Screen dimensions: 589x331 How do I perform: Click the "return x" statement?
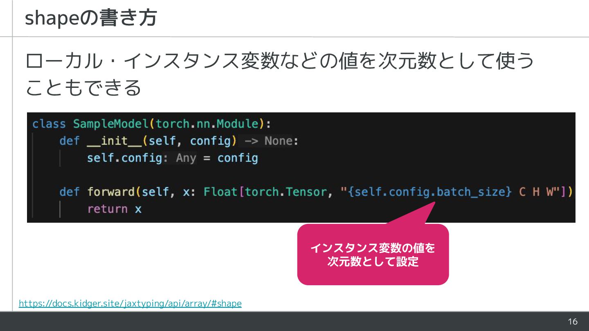coord(114,209)
